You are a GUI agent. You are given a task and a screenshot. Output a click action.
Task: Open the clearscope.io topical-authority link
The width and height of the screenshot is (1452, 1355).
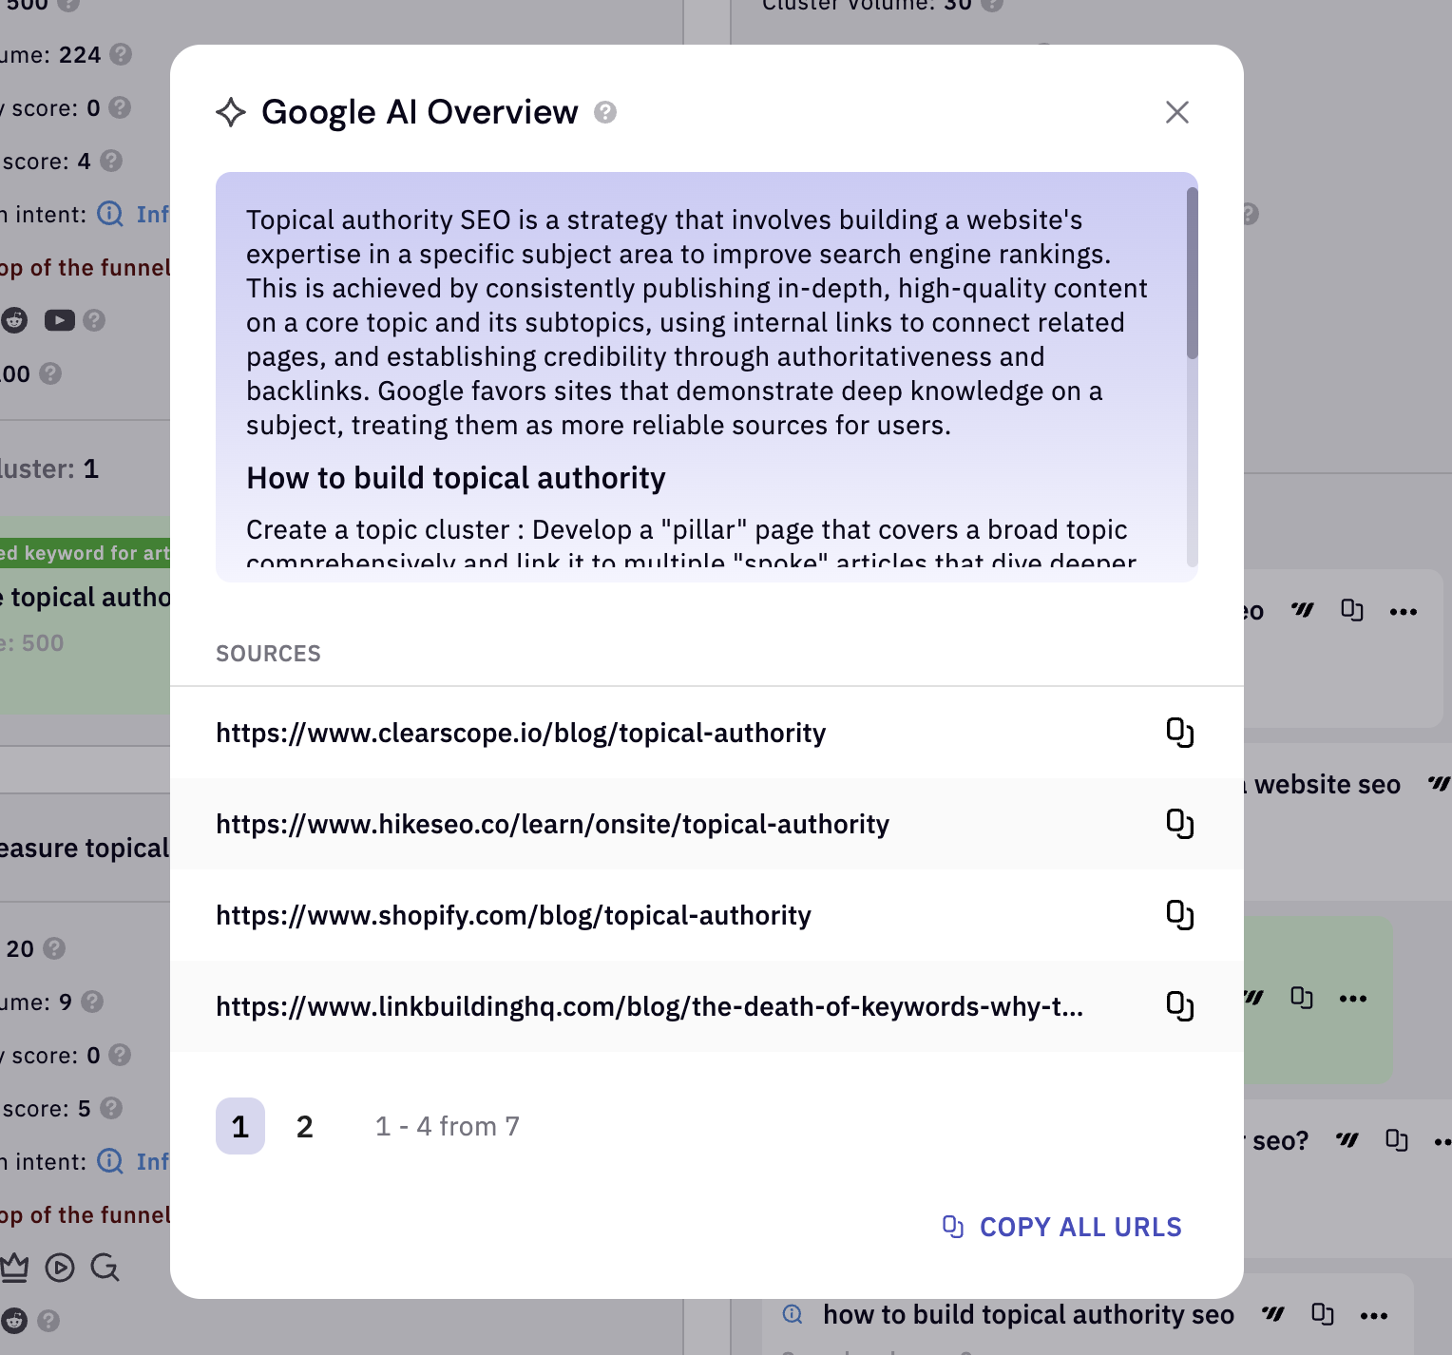(521, 733)
